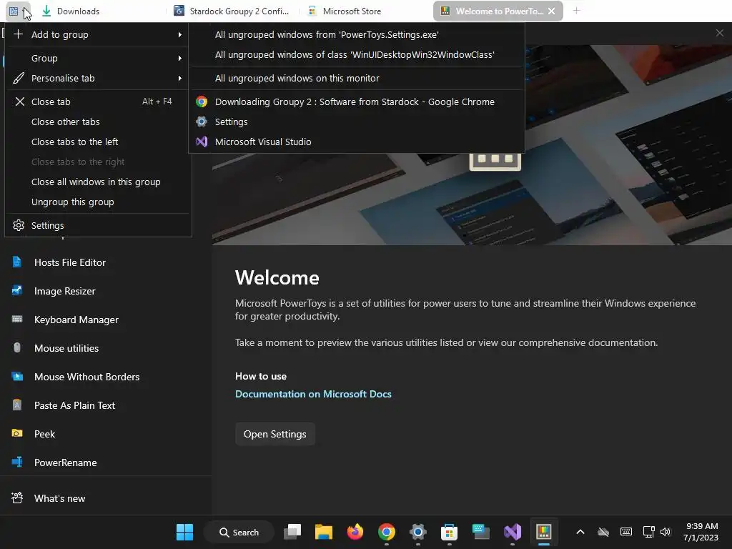Image resolution: width=732 pixels, height=549 pixels.
Task: Click the PowerRename icon in sidebar
Action: tap(17, 463)
